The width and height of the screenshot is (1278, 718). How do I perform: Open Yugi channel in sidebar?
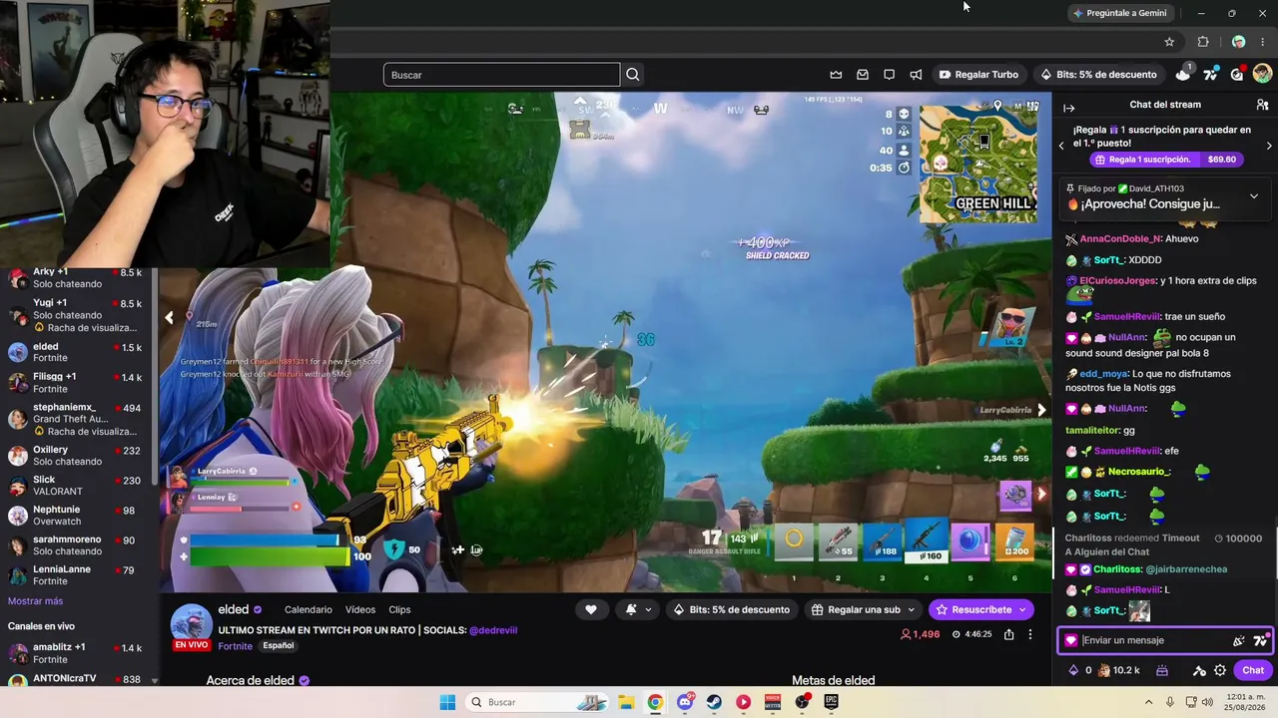click(76, 314)
